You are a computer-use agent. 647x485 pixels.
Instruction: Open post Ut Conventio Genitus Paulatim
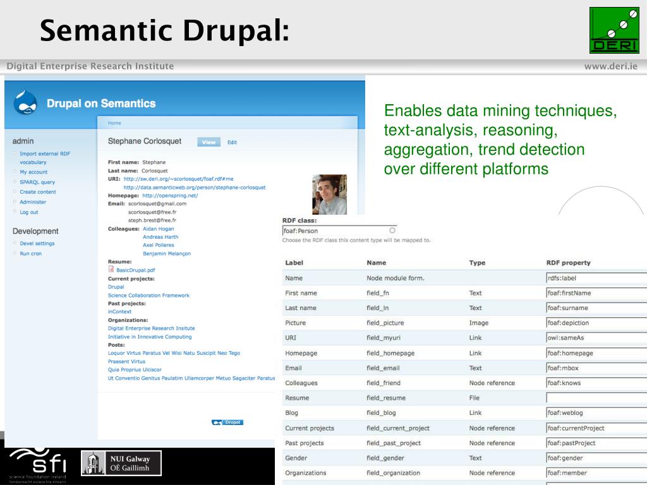(x=191, y=378)
